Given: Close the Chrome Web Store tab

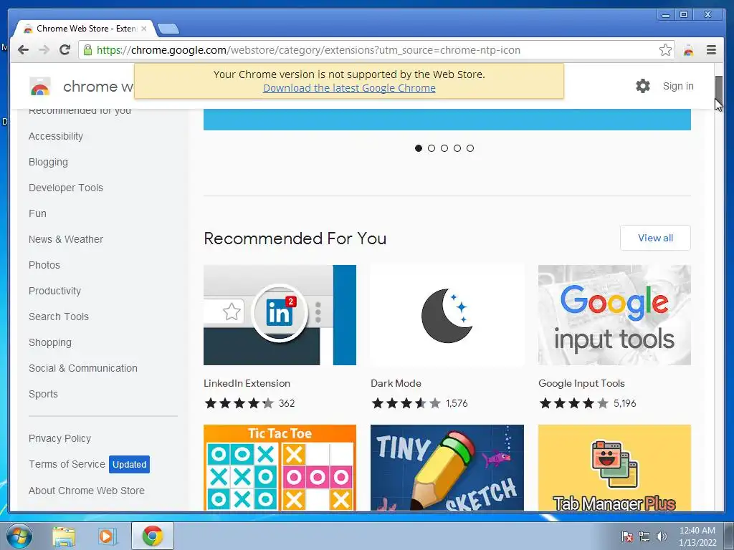Looking at the screenshot, I should click(x=143, y=29).
